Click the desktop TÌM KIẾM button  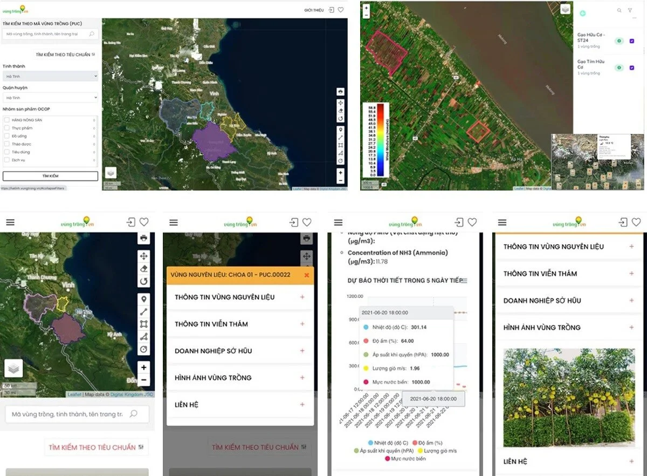[x=50, y=176]
